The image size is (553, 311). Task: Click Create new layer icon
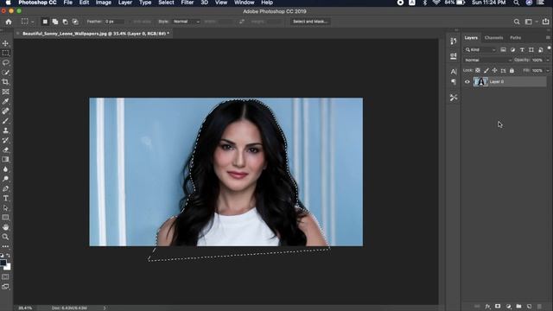(529, 307)
